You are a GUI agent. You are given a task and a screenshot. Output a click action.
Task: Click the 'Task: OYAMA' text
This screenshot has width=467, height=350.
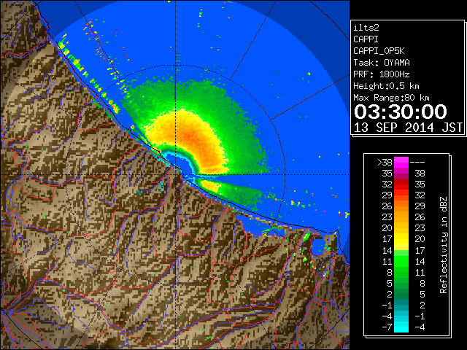point(381,63)
